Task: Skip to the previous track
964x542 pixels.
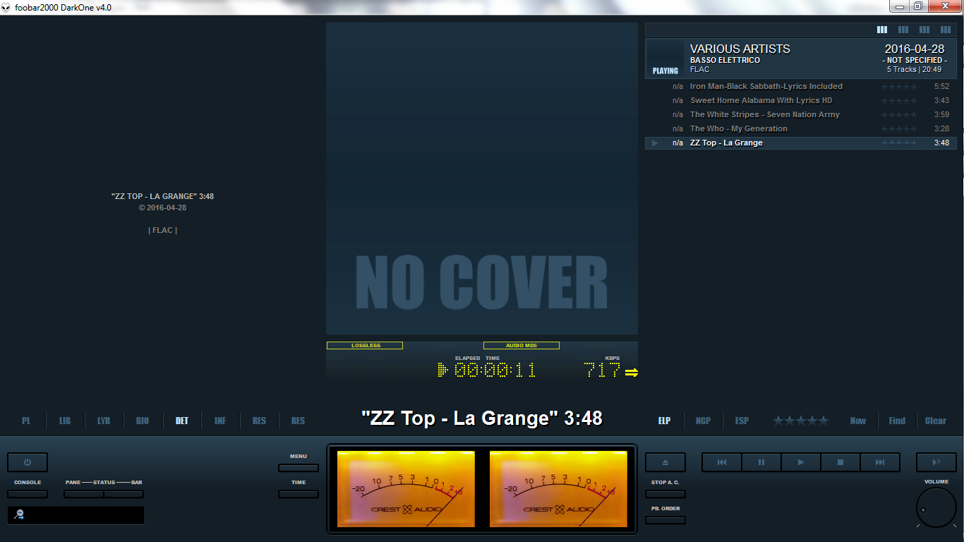Action: pyautogui.click(x=722, y=462)
